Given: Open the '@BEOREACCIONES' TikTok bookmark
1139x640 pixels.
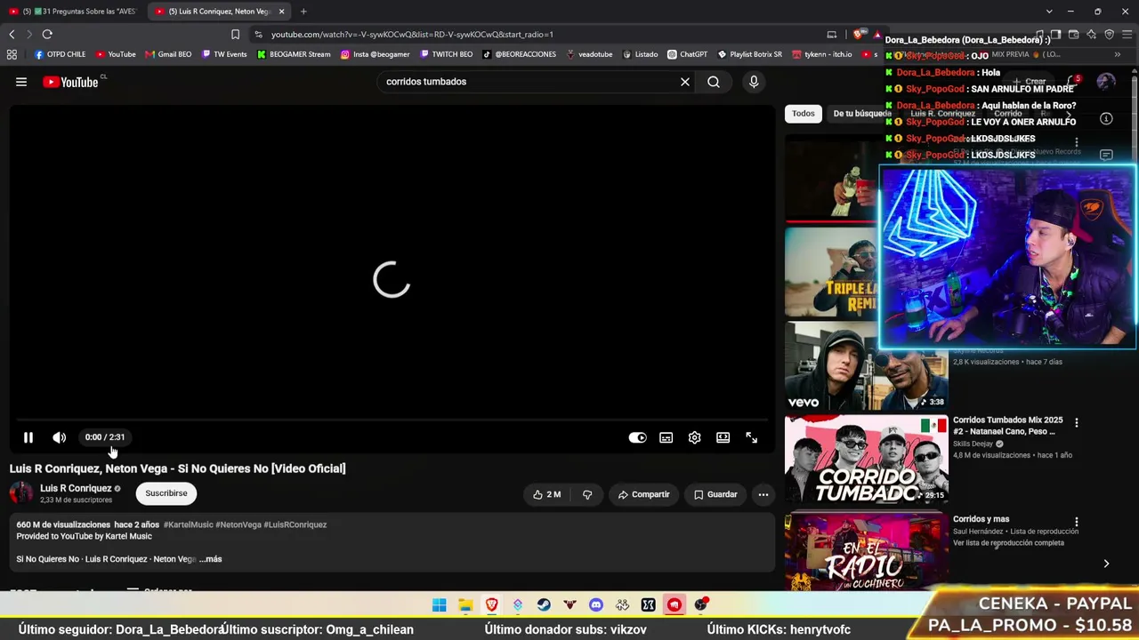Looking at the screenshot, I should pyautogui.click(x=520, y=54).
